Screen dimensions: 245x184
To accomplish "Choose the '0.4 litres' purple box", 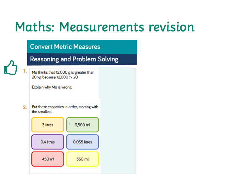I will pyautogui.click(x=48, y=142).
